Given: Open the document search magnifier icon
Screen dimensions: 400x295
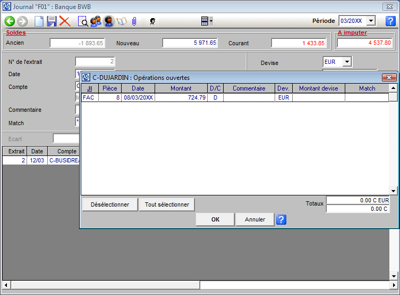Looking at the screenshot, I should pos(83,21).
